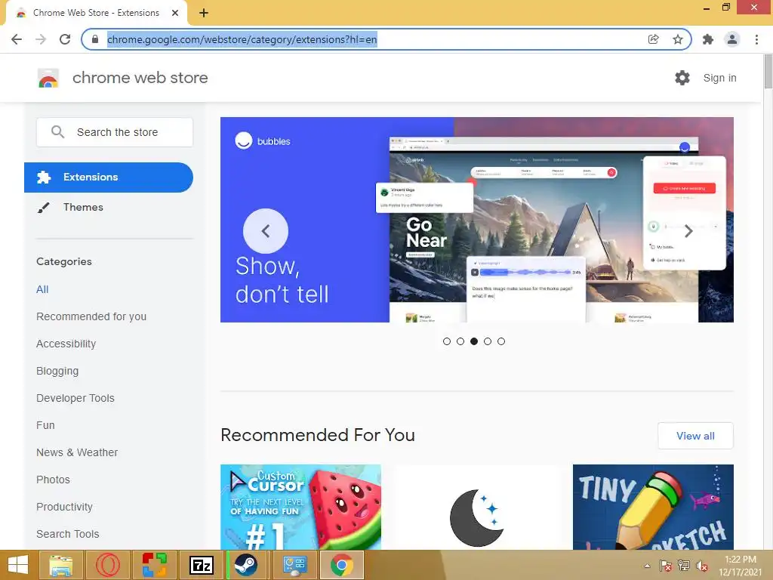Open the Chrome profile avatar menu
The height and width of the screenshot is (580, 773).
732,39
